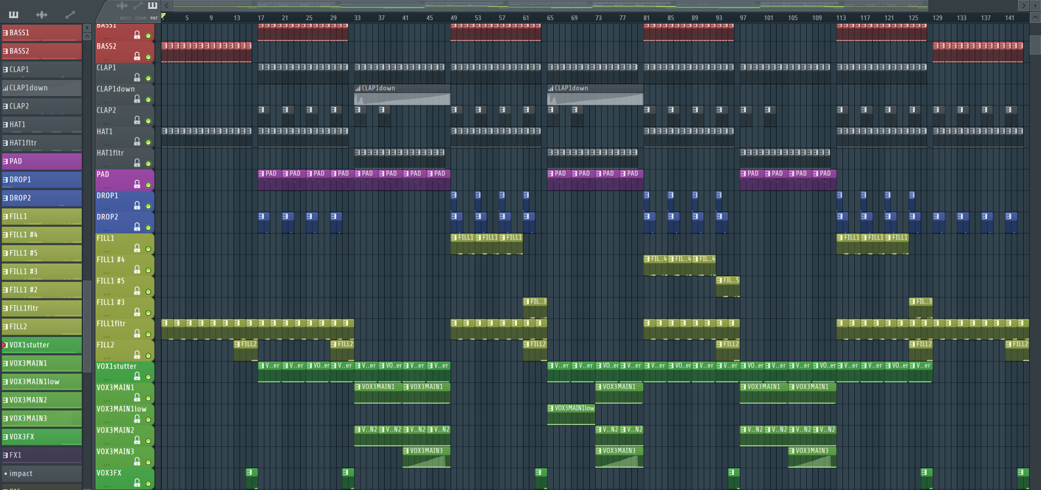
Task: Click lock icon on FILL1 #3 track
Action: (137, 312)
